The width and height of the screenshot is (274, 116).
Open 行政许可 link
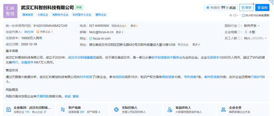point(257,77)
